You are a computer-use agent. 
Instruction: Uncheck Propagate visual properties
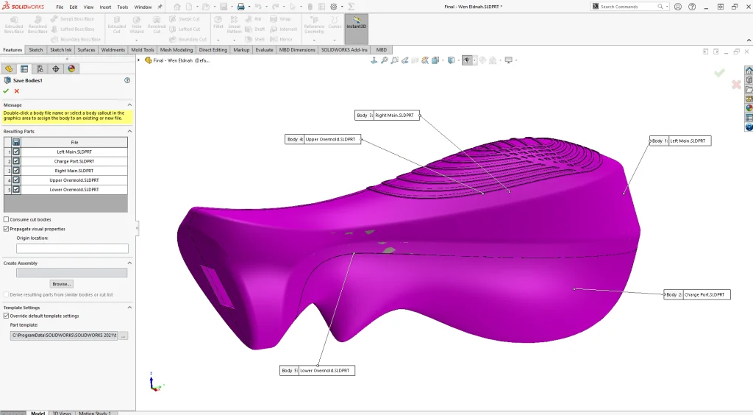pyautogui.click(x=7, y=229)
